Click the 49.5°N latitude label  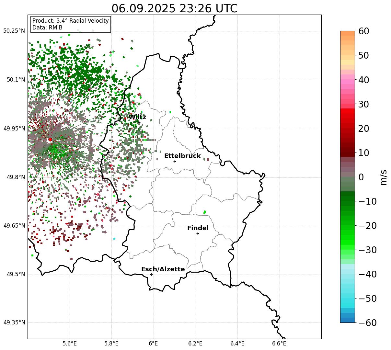pos(16,275)
